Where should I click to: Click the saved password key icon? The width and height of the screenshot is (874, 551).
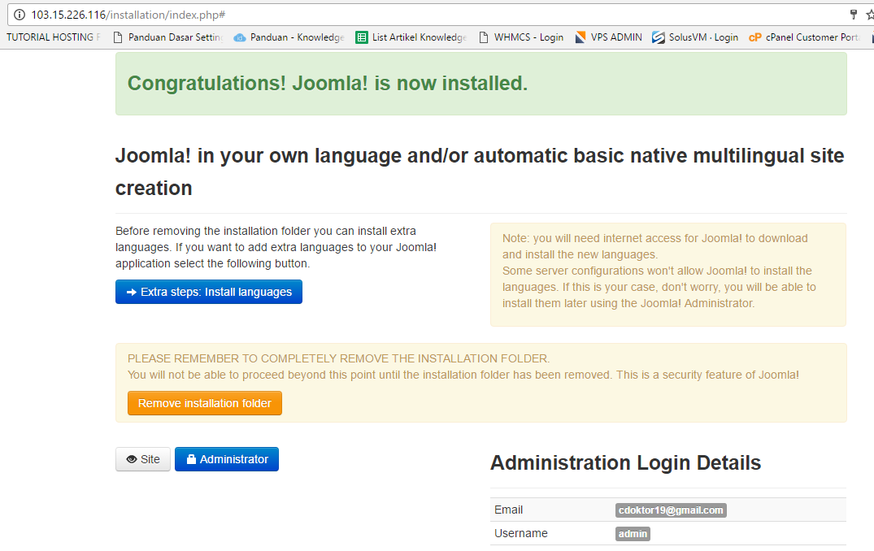[x=854, y=15]
